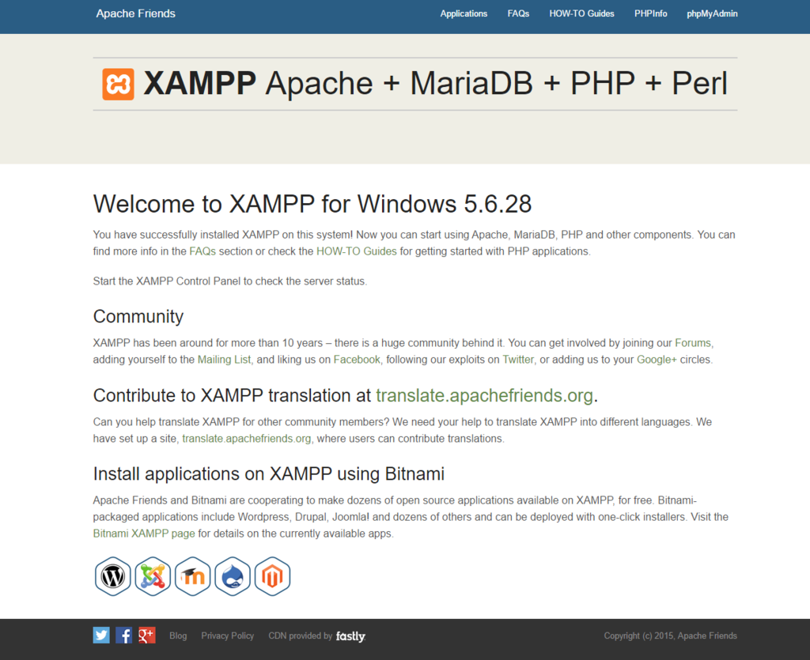Open the Joomla Bitnami app icon
The width and height of the screenshot is (810, 660).
153,576
